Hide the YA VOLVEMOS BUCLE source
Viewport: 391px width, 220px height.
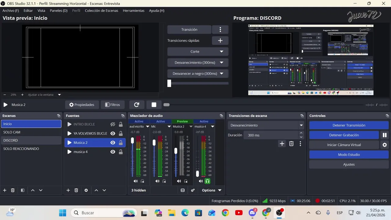(x=113, y=134)
